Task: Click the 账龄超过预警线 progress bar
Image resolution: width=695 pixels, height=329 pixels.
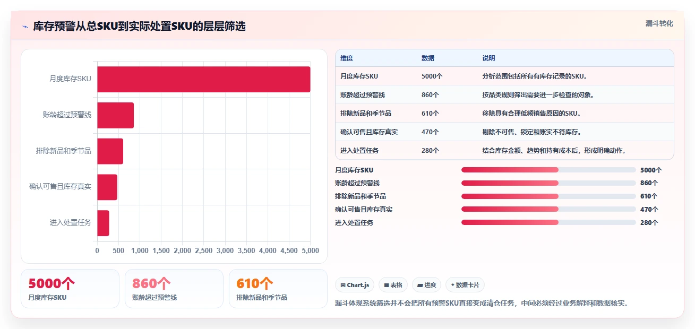Action: click(548, 183)
